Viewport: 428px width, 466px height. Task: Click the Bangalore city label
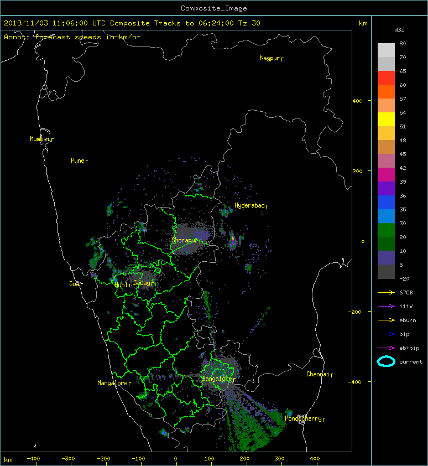(217, 379)
